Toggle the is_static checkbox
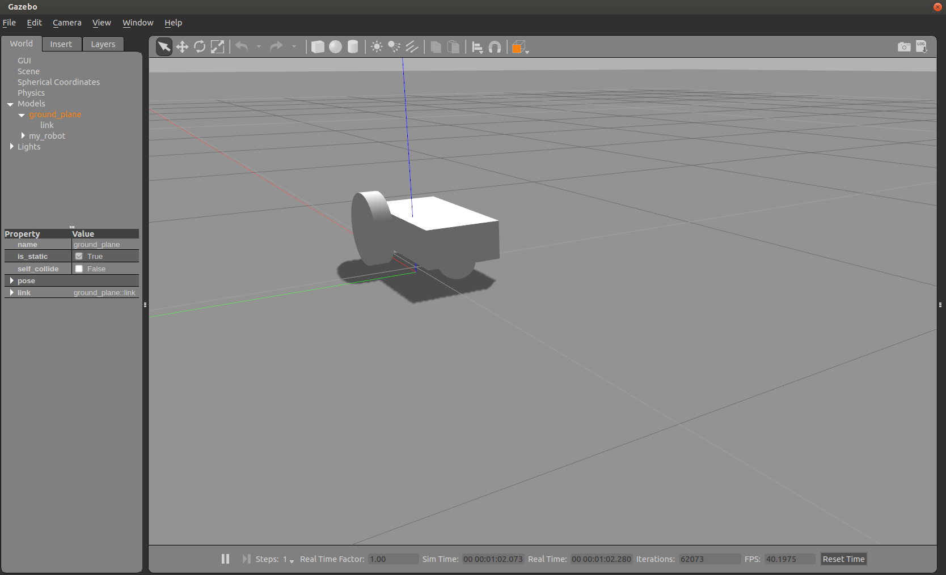 tap(79, 257)
